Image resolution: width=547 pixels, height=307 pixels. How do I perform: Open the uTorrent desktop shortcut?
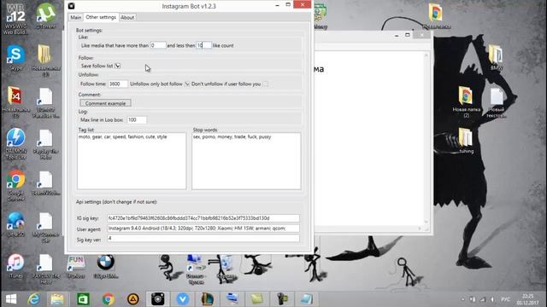click(x=45, y=15)
